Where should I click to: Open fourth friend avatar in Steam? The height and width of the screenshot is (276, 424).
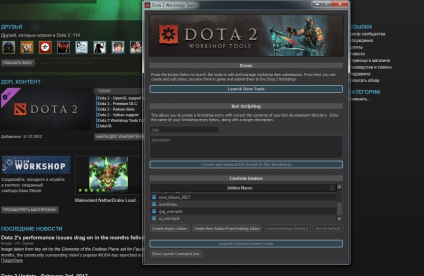point(63,47)
